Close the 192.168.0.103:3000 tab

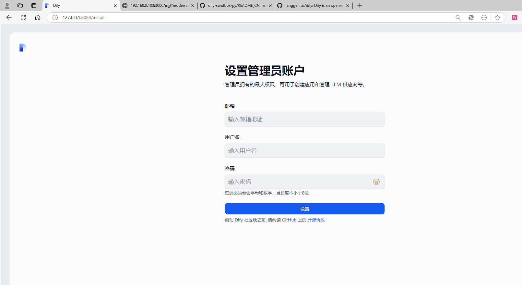pyautogui.click(x=193, y=6)
